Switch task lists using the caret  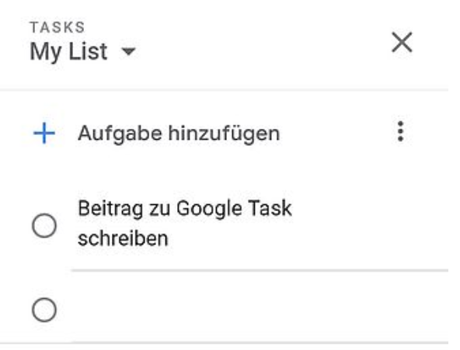tap(128, 51)
